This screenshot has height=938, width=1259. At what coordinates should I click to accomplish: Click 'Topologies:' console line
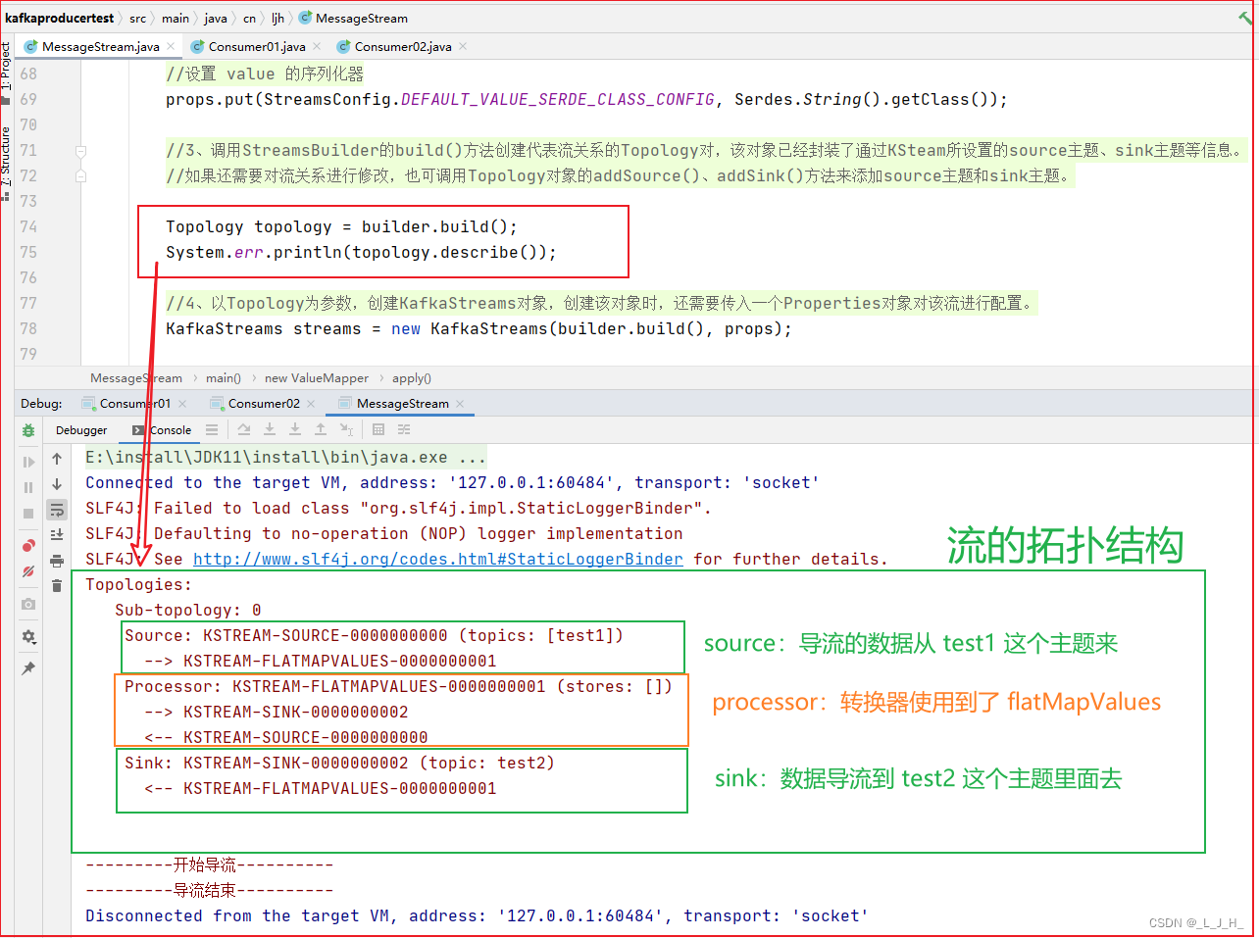pyautogui.click(x=139, y=584)
